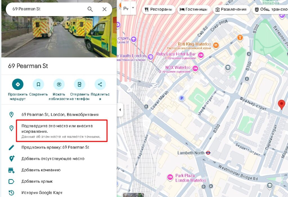
Task: Click the Проложить маршрут directions icon
Action: tap(18, 84)
